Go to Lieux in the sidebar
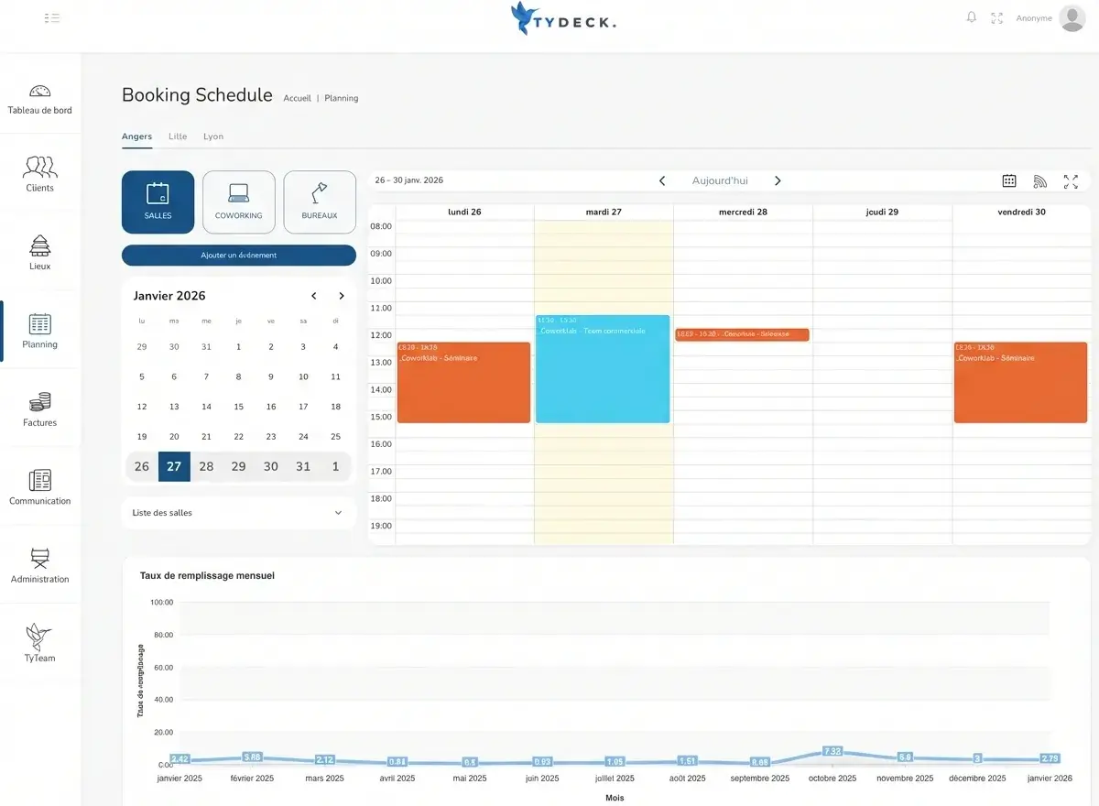The height and width of the screenshot is (806, 1099). pyautogui.click(x=39, y=245)
